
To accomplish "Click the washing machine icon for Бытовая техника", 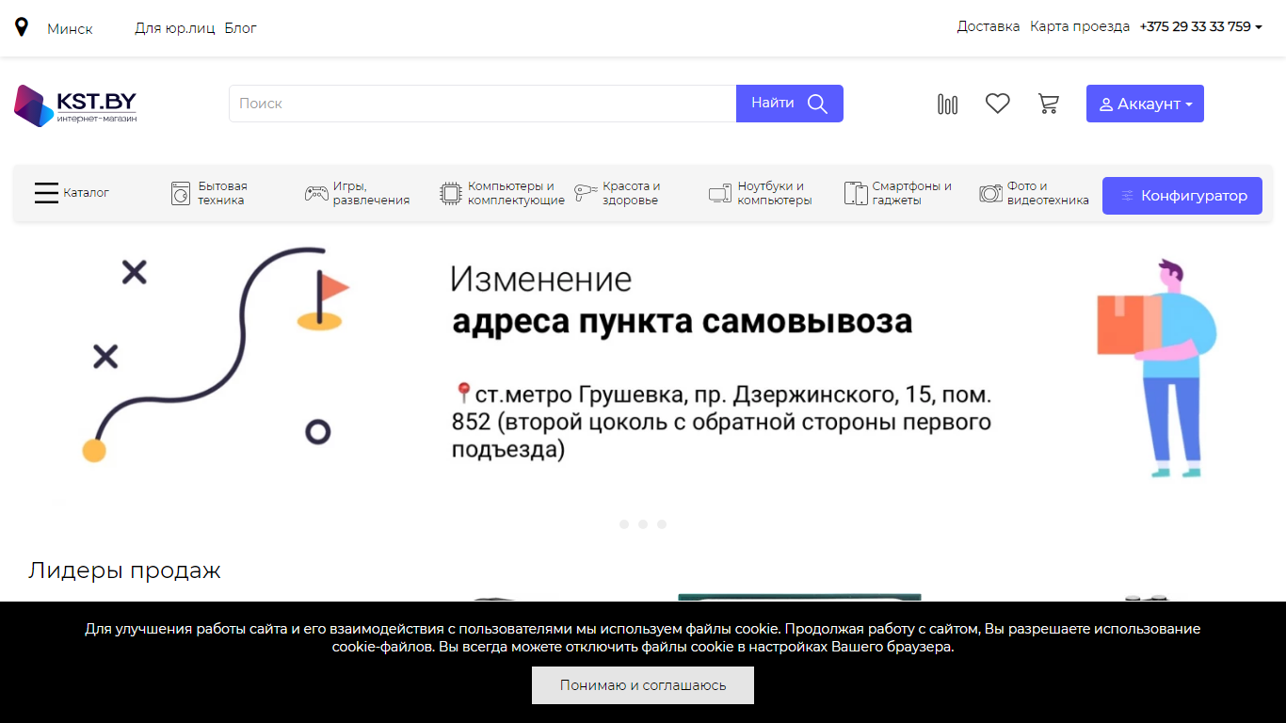I will [181, 194].
